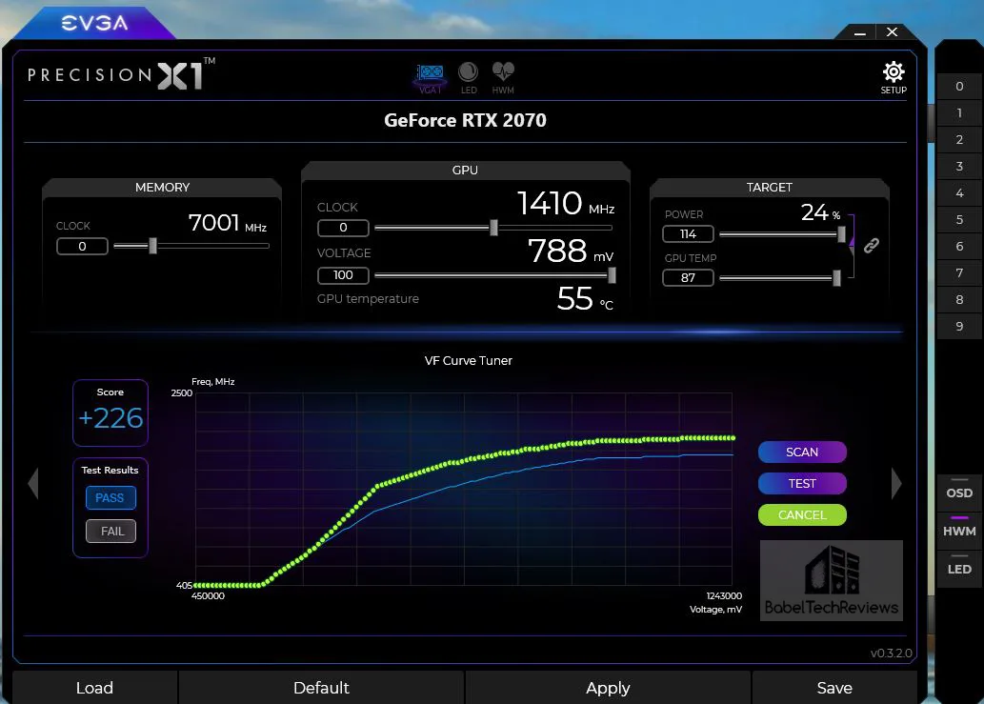Edit the power target value field
The width and height of the screenshot is (984, 704).
689,234
